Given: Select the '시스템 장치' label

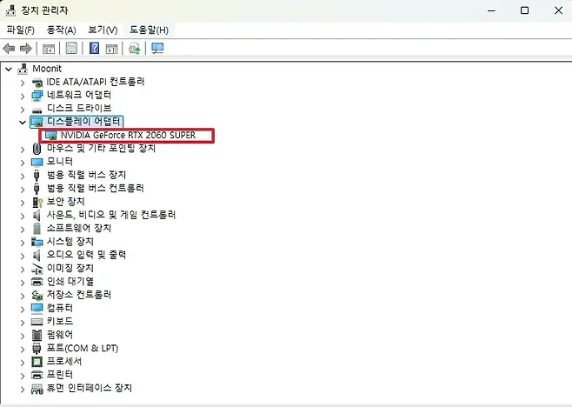Looking at the screenshot, I should click(x=70, y=242).
